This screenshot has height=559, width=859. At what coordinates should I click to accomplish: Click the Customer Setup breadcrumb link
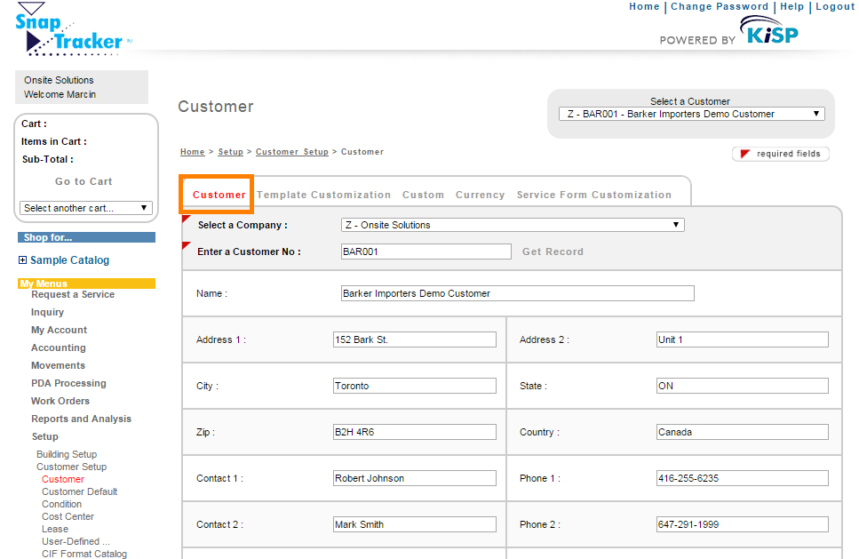(x=292, y=152)
